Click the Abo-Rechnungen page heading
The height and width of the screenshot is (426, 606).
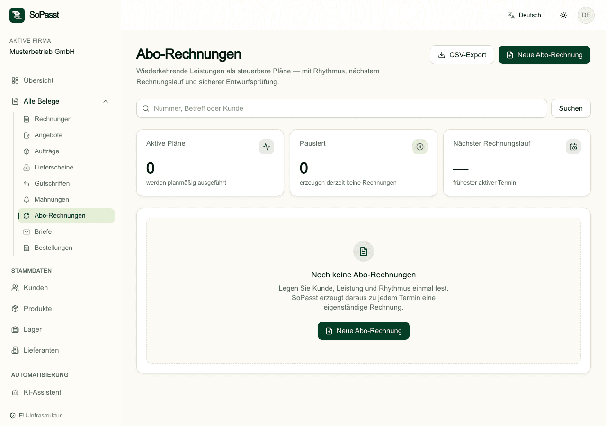[x=189, y=54]
